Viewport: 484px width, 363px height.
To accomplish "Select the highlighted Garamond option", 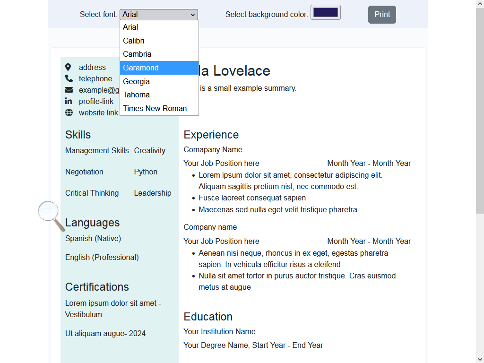I will pos(159,68).
